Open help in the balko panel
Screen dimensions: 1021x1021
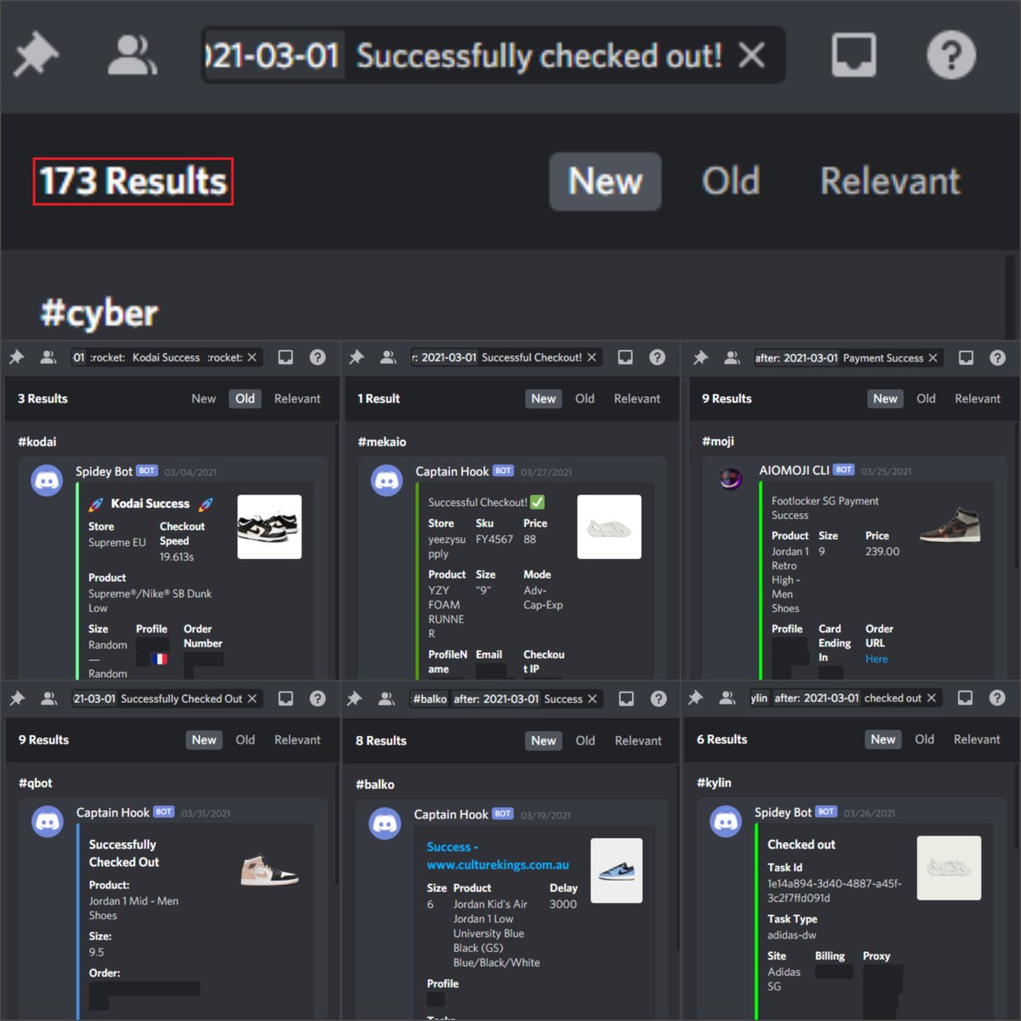click(x=659, y=699)
